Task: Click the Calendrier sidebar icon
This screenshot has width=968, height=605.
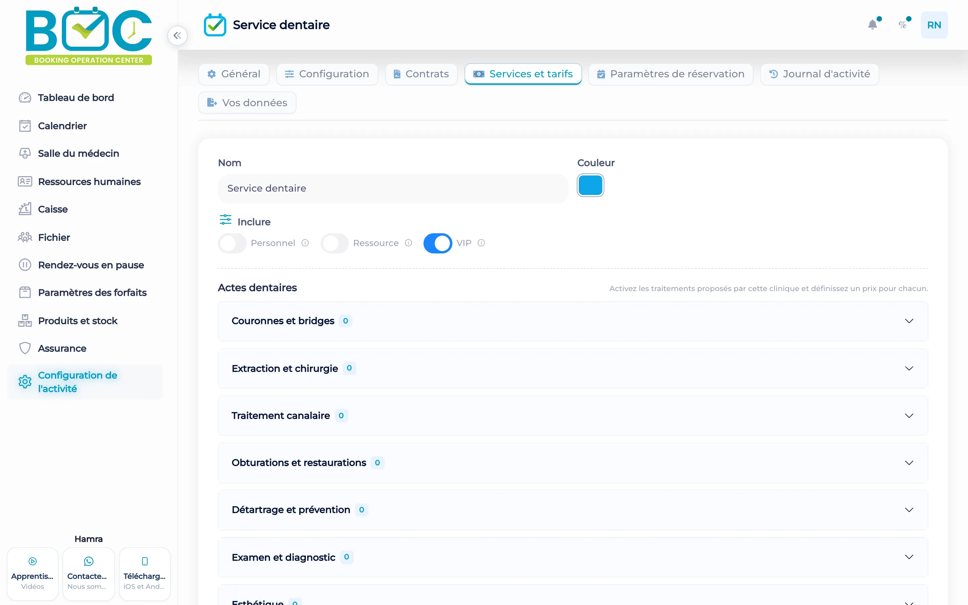Action: (25, 126)
